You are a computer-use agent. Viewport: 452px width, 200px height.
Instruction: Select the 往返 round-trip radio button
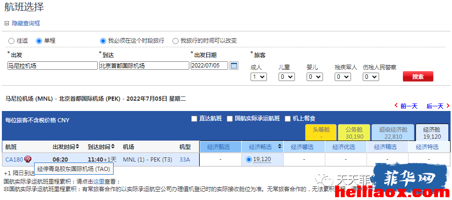(11, 41)
